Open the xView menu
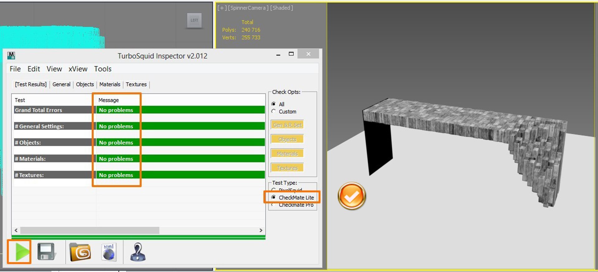The height and width of the screenshot is (272, 598). tap(78, 69)
